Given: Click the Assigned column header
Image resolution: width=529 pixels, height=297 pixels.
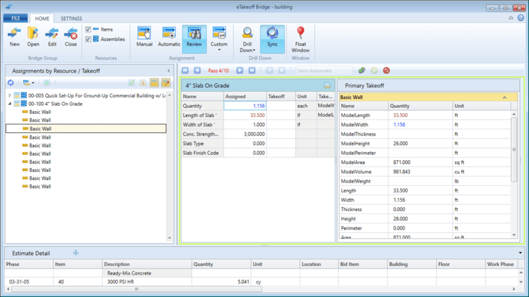Looking at the screenshot, I should click(245, 97).
